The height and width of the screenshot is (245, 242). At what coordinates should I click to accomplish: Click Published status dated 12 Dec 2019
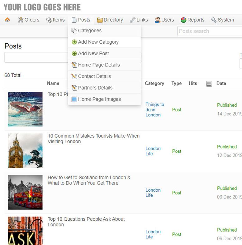pos(227,147)
